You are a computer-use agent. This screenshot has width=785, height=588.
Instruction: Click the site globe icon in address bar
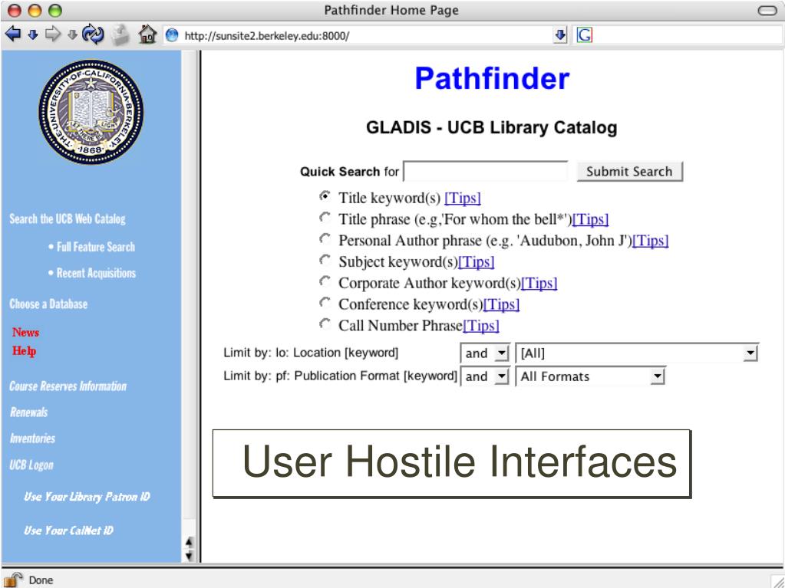(x=172, y=35)
